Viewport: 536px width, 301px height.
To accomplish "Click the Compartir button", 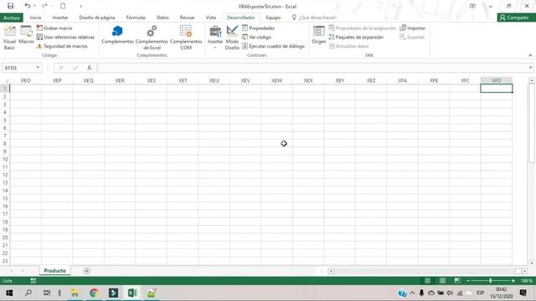I will (x=516, y=18).
